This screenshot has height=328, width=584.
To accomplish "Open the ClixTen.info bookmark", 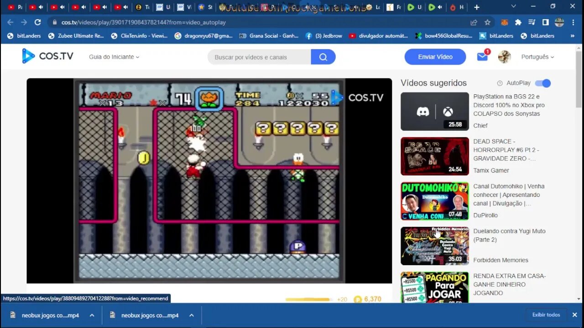I will [139, 36].
